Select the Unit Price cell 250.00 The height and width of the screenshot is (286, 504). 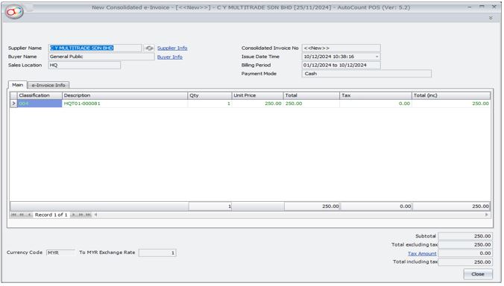click(257, 104)
